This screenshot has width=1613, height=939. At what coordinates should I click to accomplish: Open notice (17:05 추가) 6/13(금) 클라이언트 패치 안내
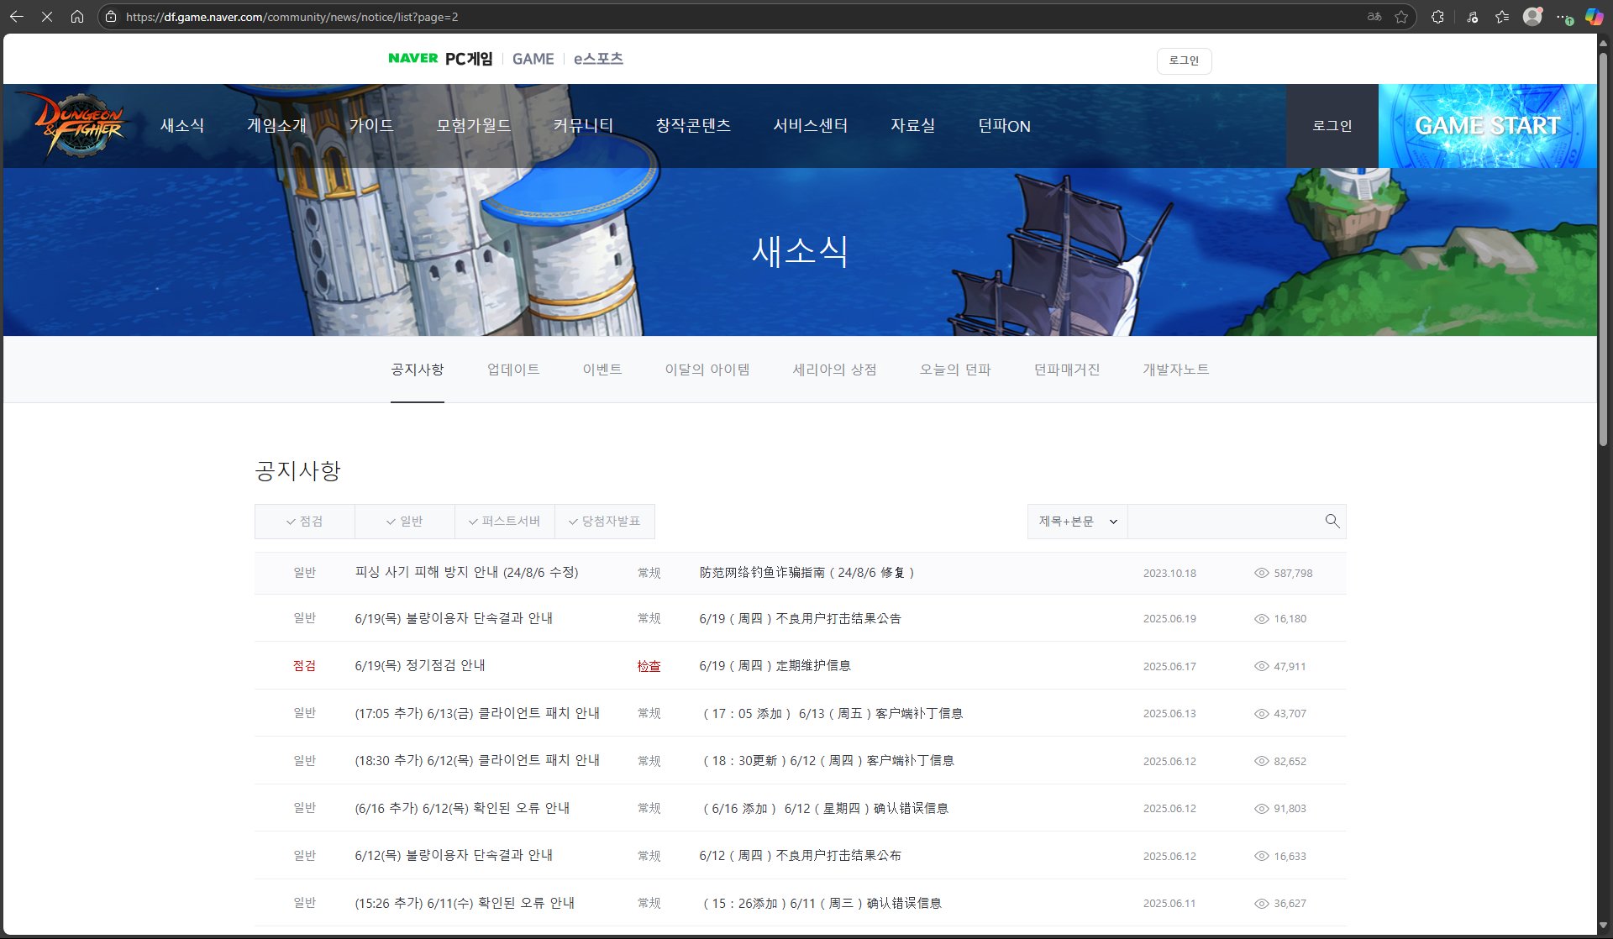click(x=477, y=713)
